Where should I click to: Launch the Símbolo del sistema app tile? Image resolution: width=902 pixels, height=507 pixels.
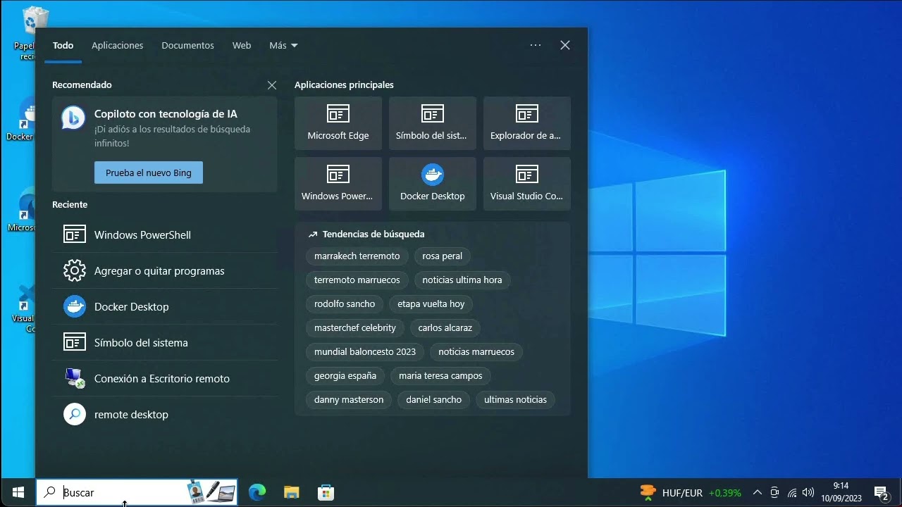point(433,123)
